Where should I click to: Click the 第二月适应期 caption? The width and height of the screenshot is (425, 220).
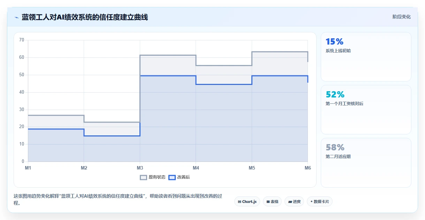pyautogui.click(x=338, y=157)
